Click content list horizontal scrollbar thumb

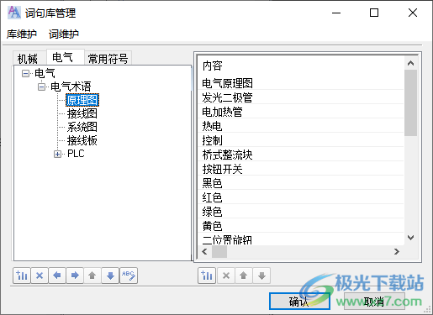pyautogui.click(x=219, y=251)
